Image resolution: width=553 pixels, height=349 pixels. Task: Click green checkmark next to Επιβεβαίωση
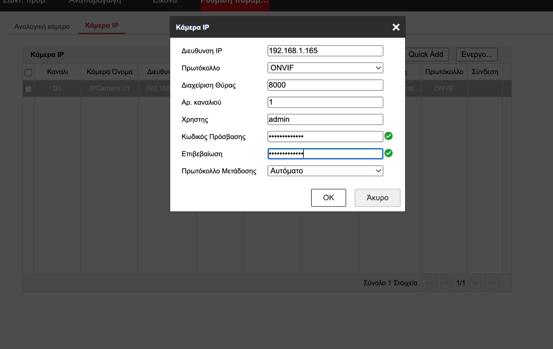[388, 153]
